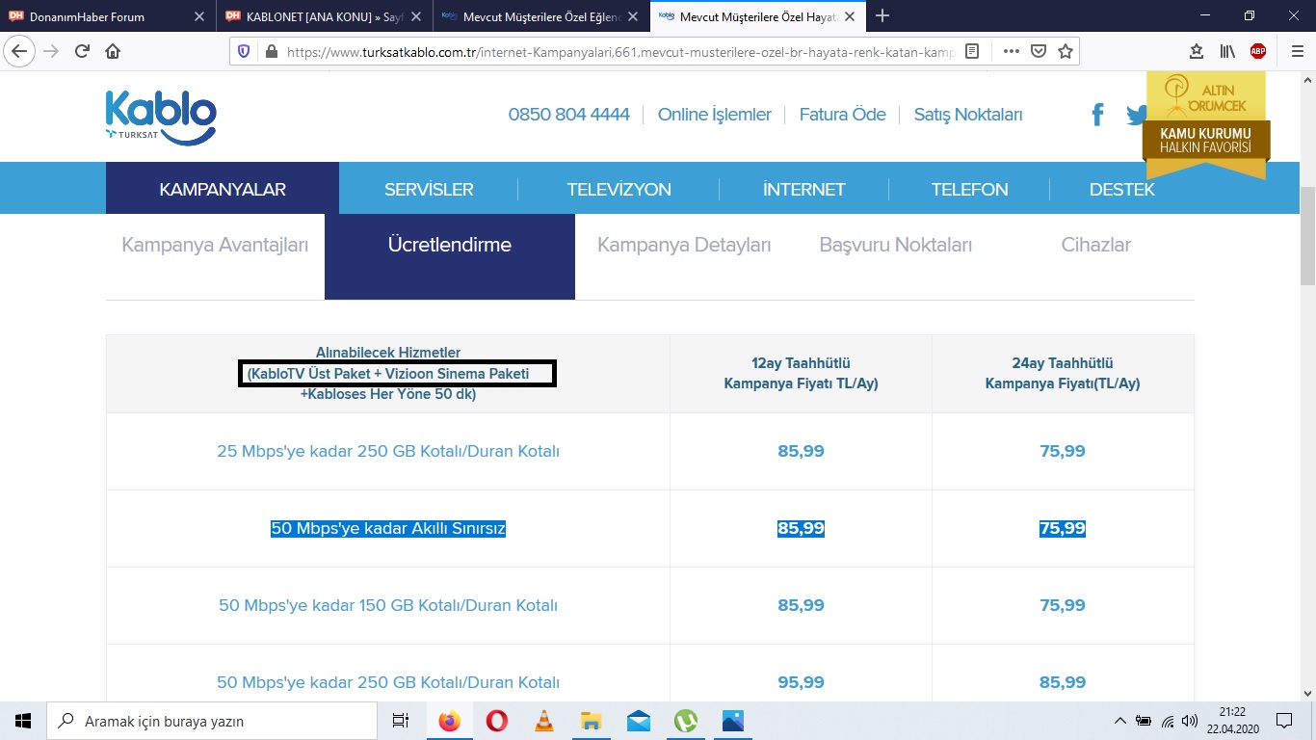Open Photos app on taskbar
The height and width of the screenshot is (740, 1316).
[x=732, y=721]
